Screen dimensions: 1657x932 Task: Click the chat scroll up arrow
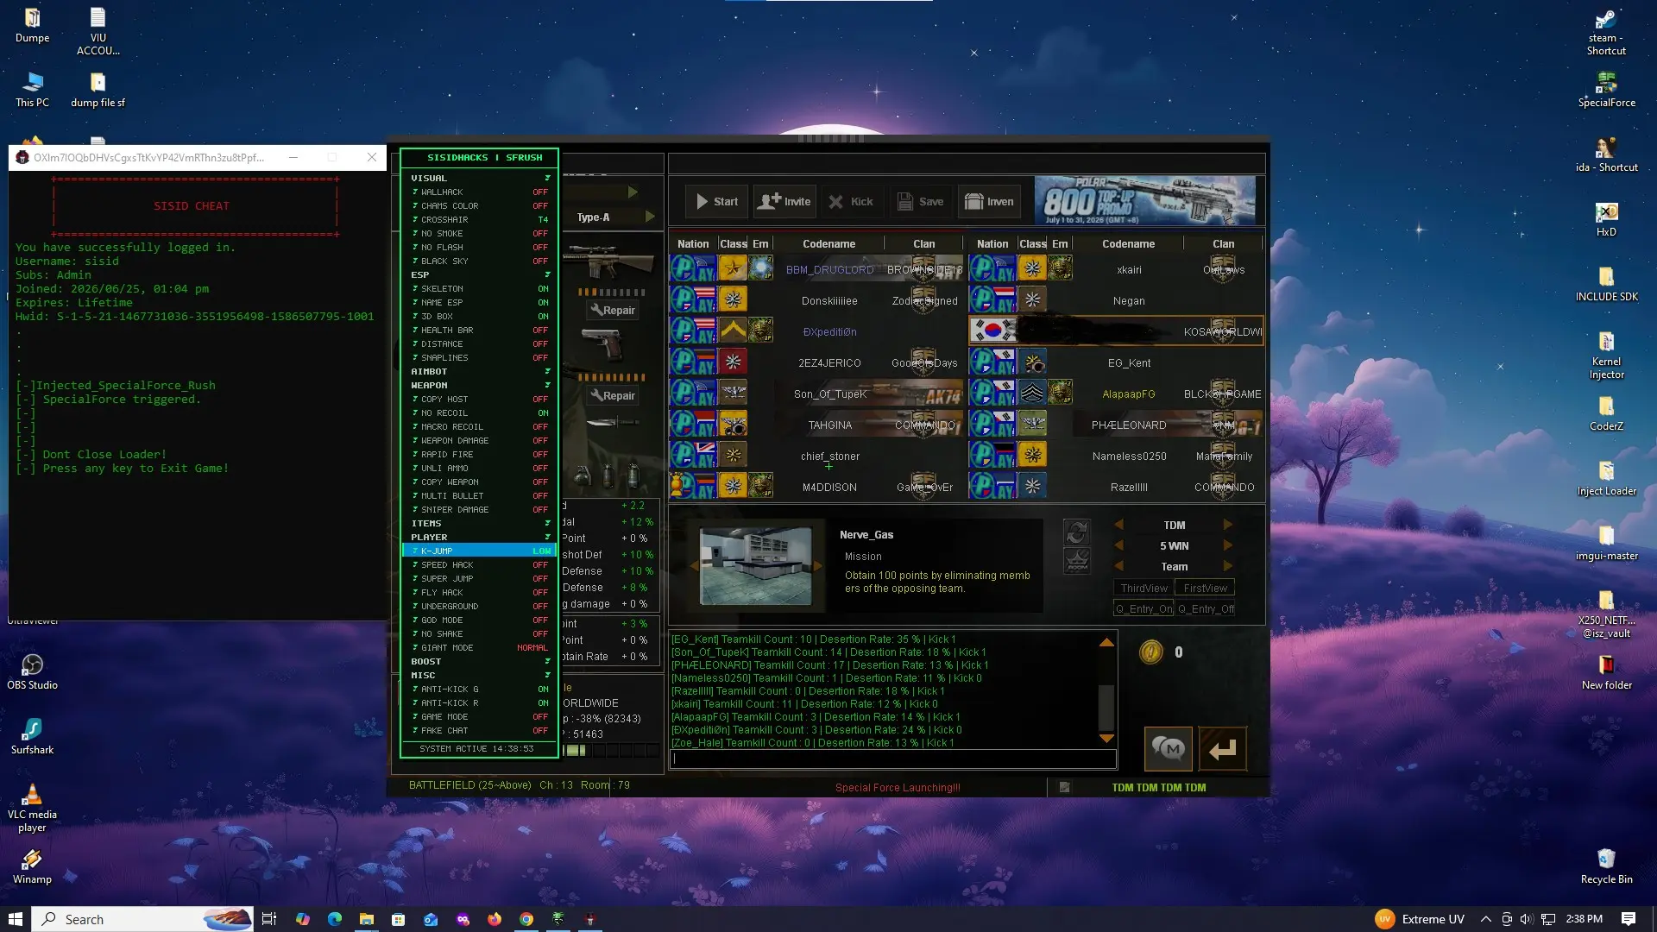point(1106,643)
